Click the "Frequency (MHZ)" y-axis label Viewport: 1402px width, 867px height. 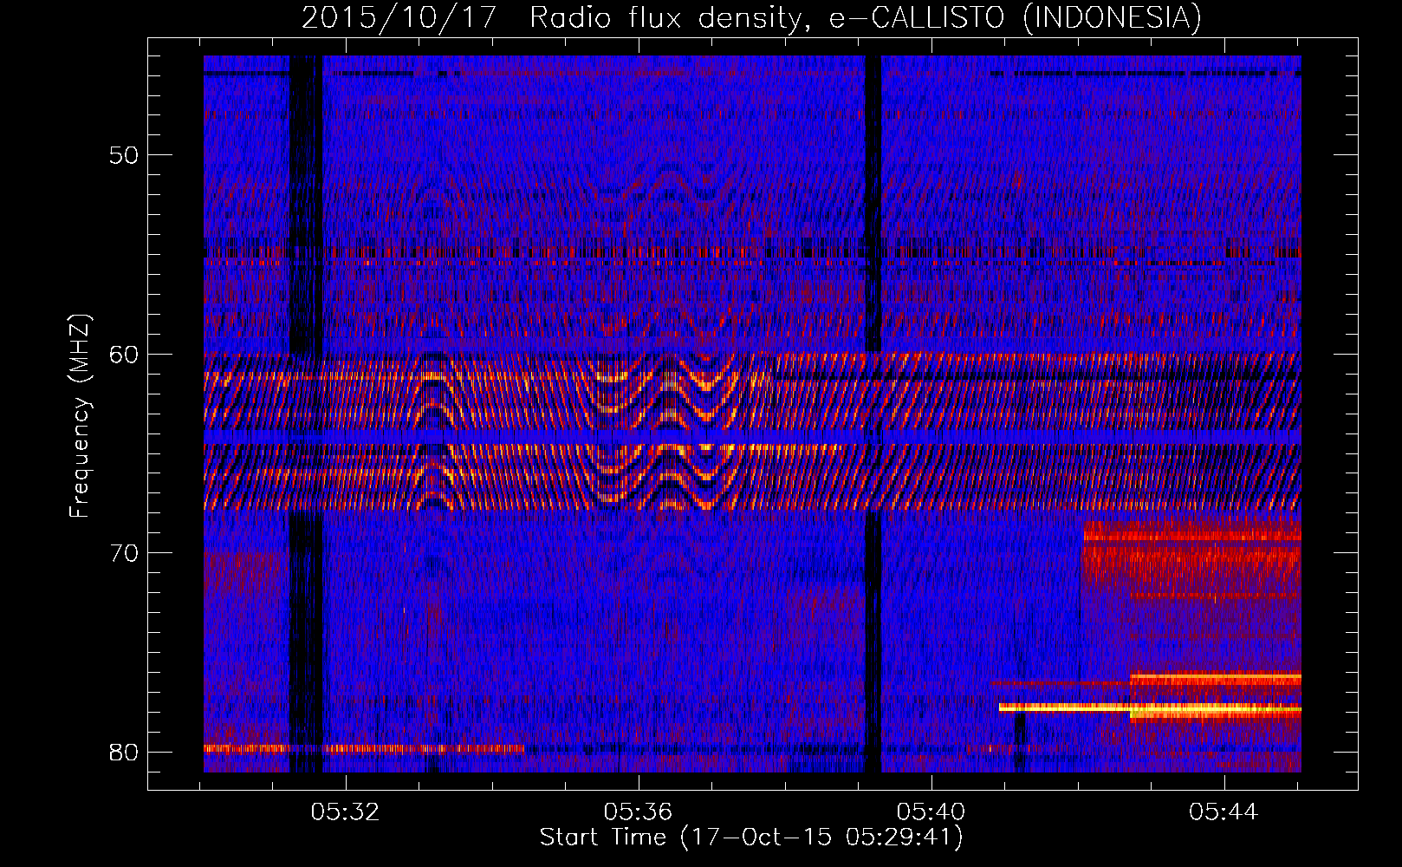[80, 416]
